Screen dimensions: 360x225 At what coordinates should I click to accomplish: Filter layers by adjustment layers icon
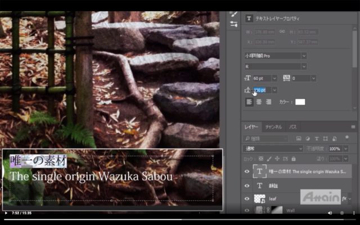pos(308,138)
